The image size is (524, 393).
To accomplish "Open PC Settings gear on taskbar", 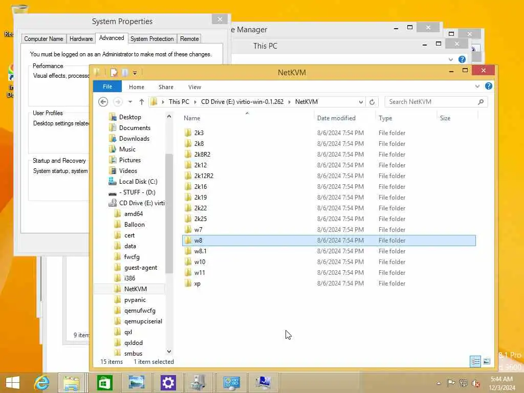I will (x=168, y=383).
